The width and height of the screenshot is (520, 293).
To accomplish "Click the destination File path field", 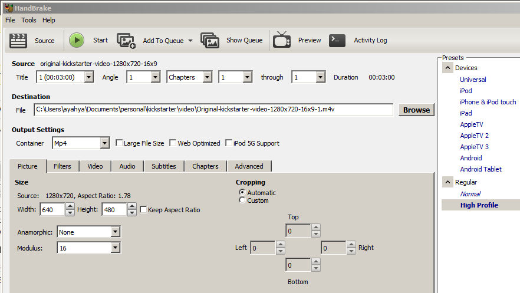I will (x=213, y=110).
